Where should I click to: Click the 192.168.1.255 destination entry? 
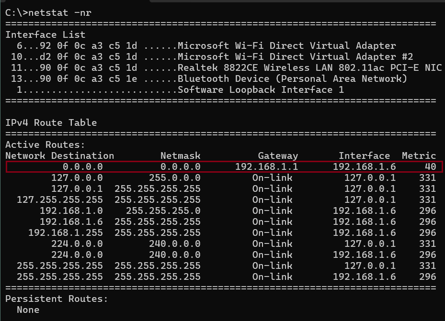click(x=65, y=232)
